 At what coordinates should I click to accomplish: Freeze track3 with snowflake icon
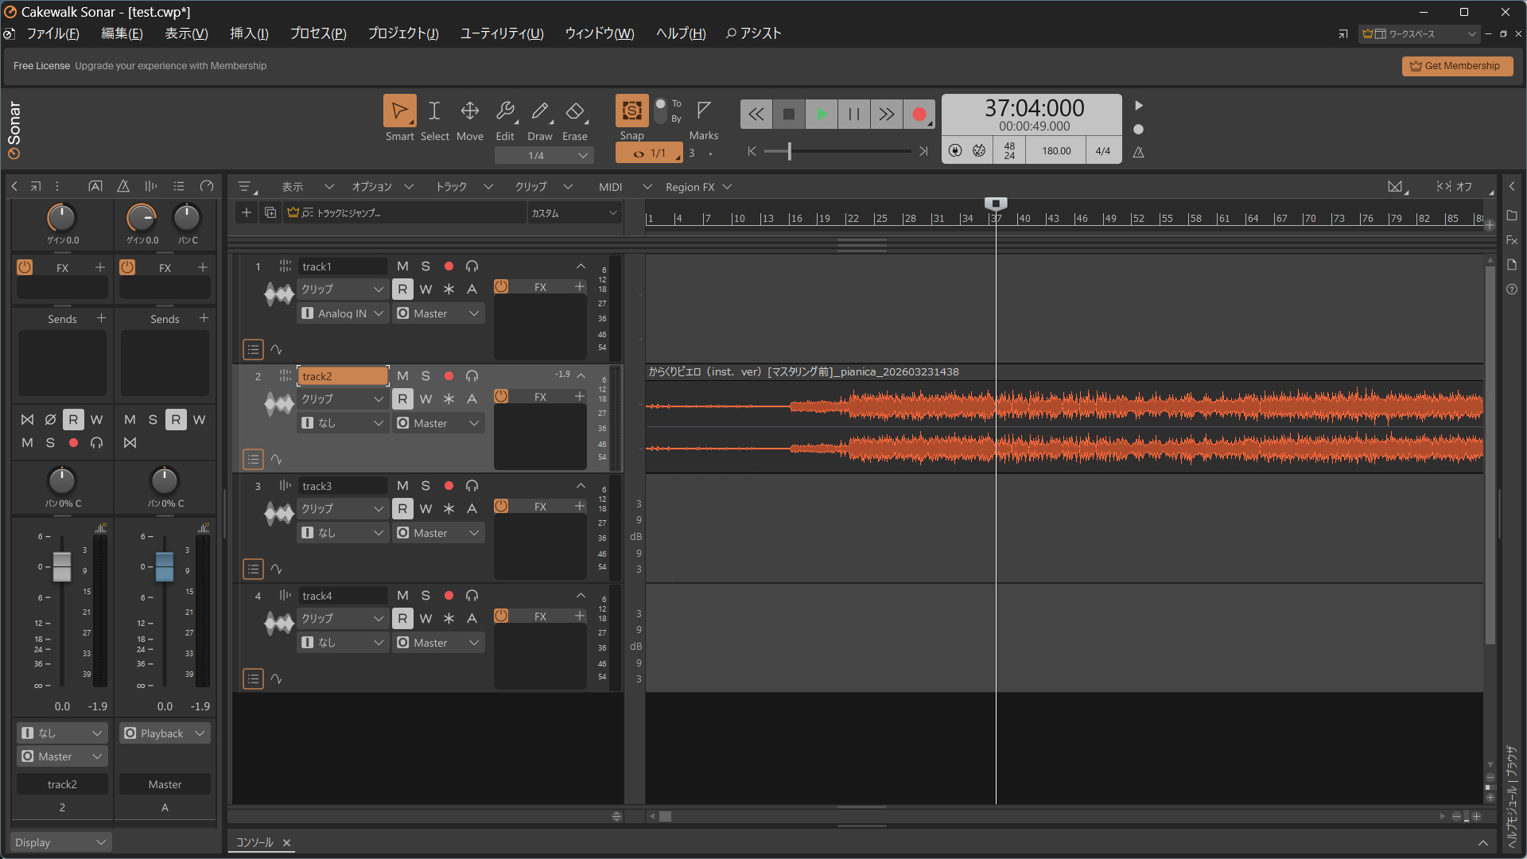[x=449, y=509]
